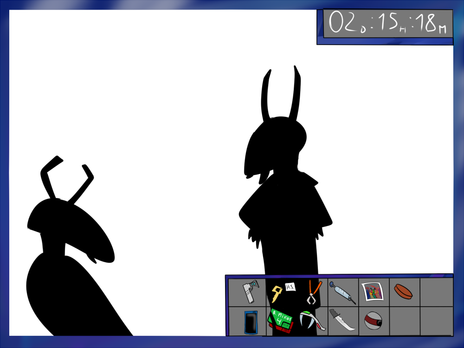Click the white H.S. note tag
This screenshot has height=348, width=464.
(x=291, y=287)
